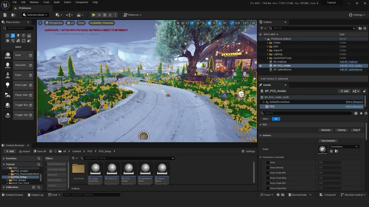369x207 pixels.
Task: Click the Graph asset ForestSpline thumbnail
Action: 322,149
